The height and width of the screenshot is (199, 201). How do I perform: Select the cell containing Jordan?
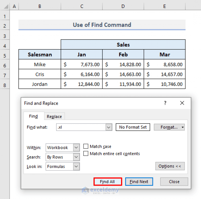coord(40,84)
